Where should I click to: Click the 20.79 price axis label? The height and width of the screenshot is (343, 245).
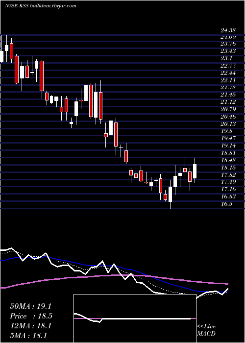coord(228,109)
